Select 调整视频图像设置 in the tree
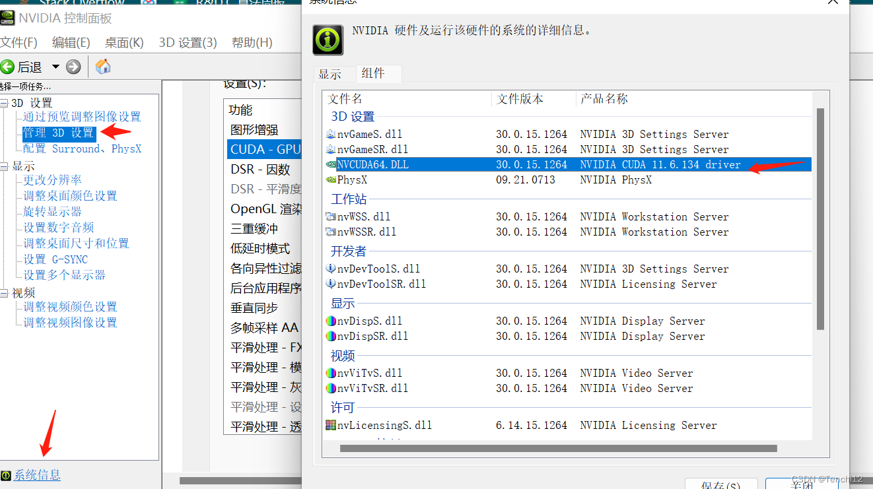Image resolution: width=873 pixels, height=489 pixels. [x=71, y=323]
